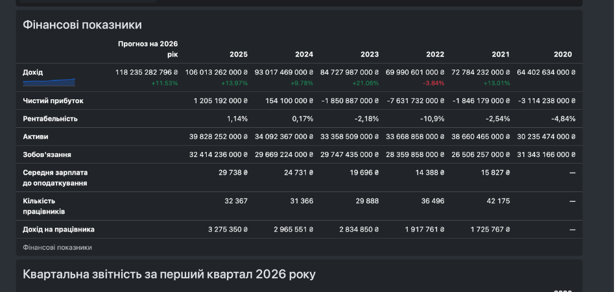Click the 2022 profitability value -10,9%
The height and width of the screenshot is (292, 616).
pos(432,119)
